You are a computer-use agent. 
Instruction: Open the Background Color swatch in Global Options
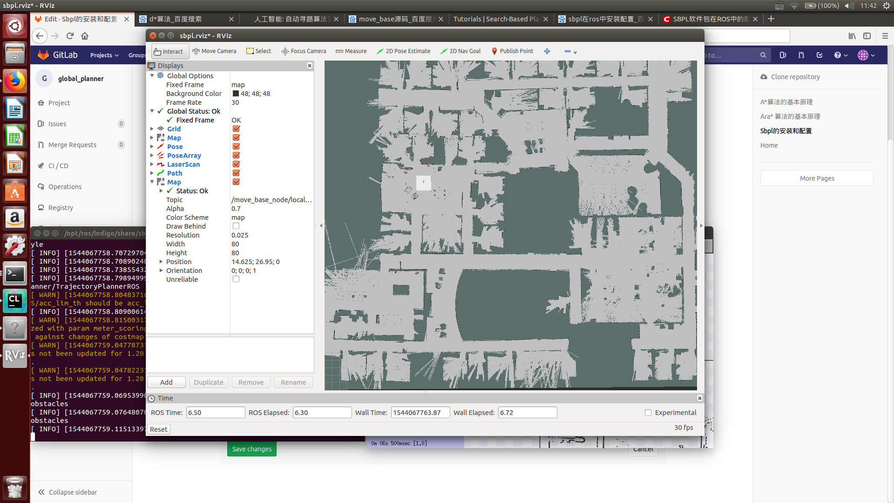236,93
